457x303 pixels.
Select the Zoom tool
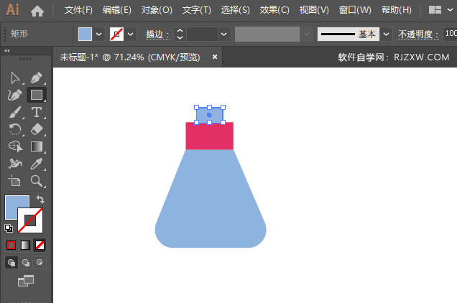tap(37, 181)
